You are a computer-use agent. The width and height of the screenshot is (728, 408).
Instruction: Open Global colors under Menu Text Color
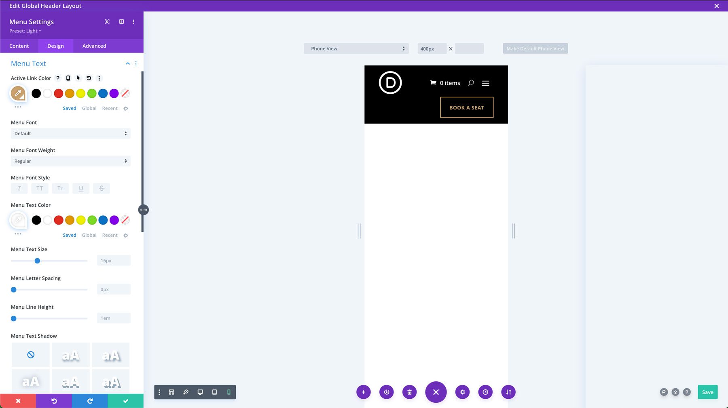click(89, 235)
